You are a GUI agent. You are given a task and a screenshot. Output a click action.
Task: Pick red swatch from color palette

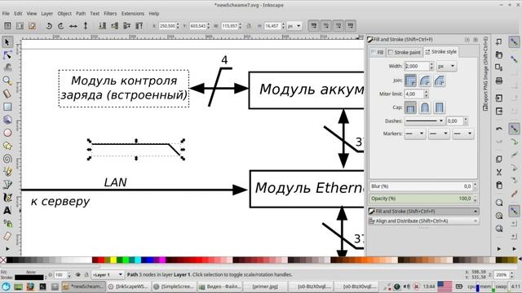coord(100,260)
